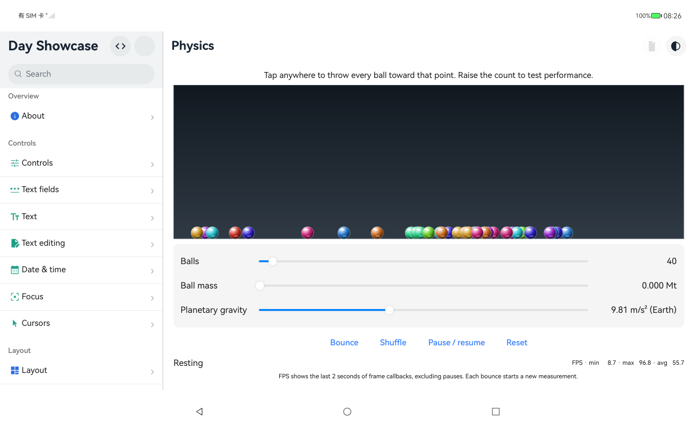Click the greyed-out document icon in the Physics header
Image resolution: width=694 pixels, height=433 pixels.
tap(652, 46)
